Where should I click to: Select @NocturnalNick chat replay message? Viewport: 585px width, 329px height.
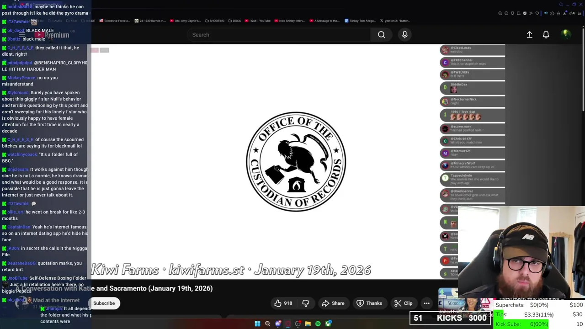click(x=473, y=101)
